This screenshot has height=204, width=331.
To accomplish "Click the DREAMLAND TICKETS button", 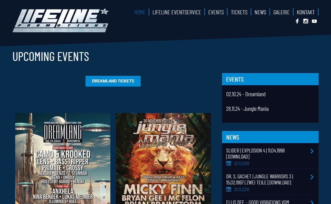I will [113, 81].
